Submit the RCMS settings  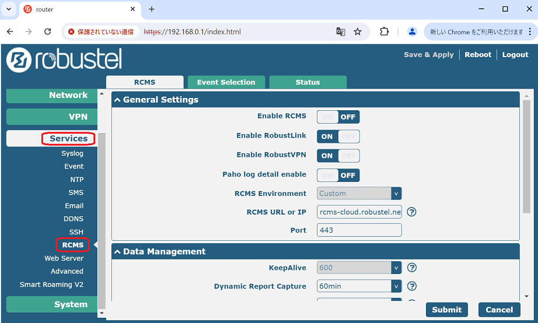coord(447,310)
